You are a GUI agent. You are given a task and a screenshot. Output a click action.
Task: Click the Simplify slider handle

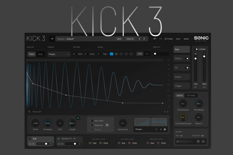[x=155, y=54]
